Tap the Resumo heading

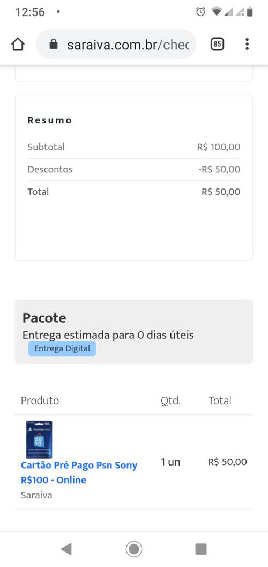pyautogui.click(x=50, y=120)
